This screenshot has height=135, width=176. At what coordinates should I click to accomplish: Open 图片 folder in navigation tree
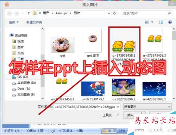coord(18,47)
